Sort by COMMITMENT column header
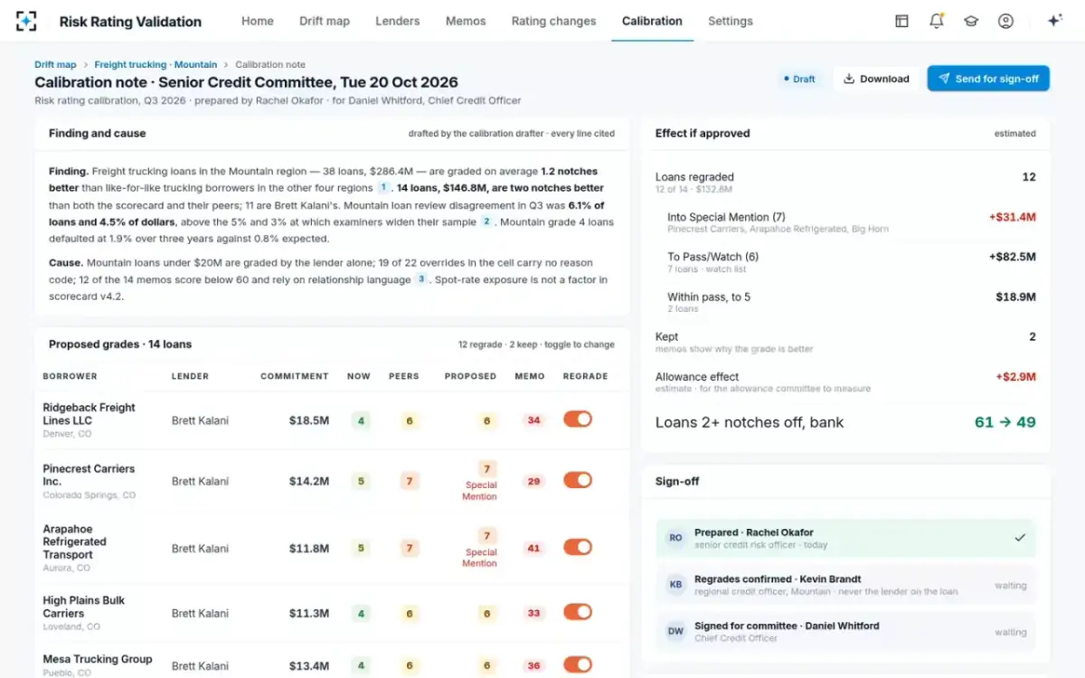This screenshot has height=678, width=1085. click(295, 376)
